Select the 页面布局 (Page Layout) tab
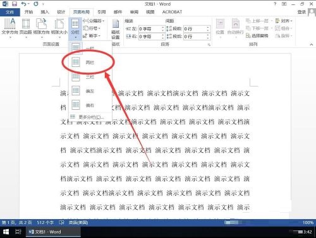Screen dimensions: 316x238 [82, 12]
